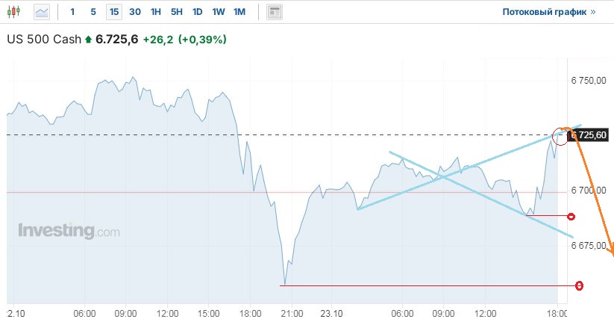Click the green up-arrow price indicator

point(89,40)
